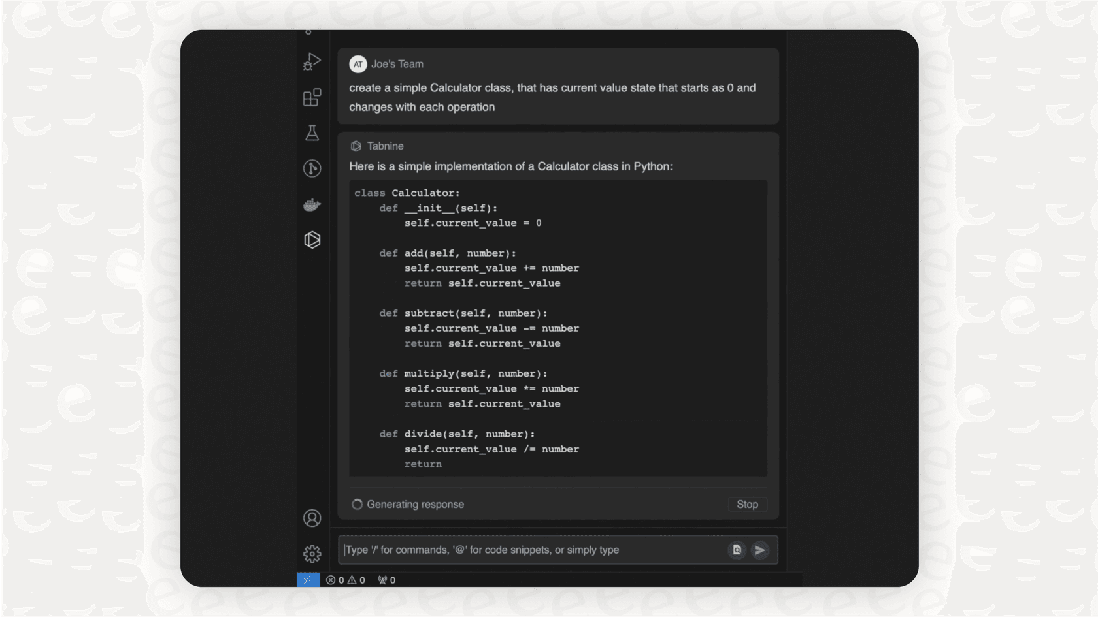This screenshot has width=1098, height=617.
Task: Open the Run and Debug view
Action: pyautogui.click(x=312, y=61)
